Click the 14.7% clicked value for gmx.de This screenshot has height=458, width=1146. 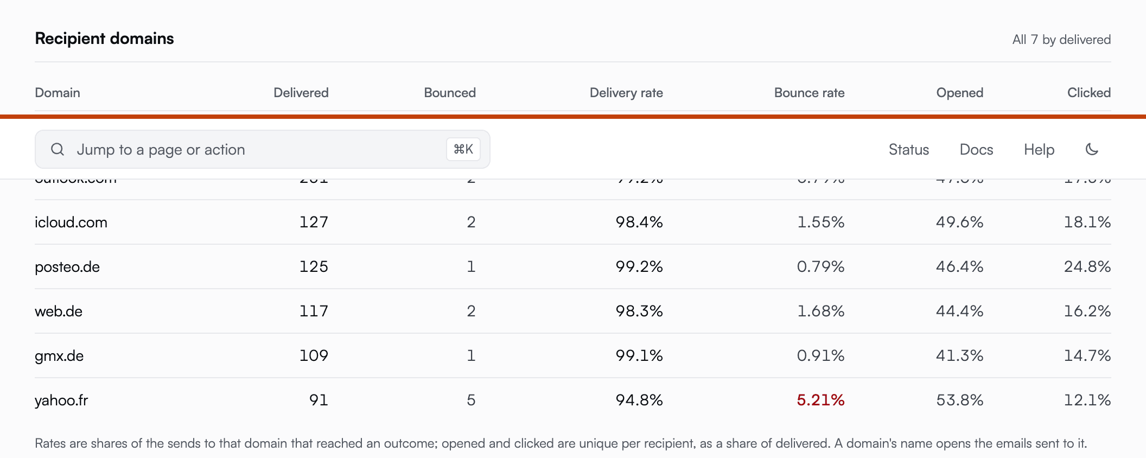tap(1087, 355)
